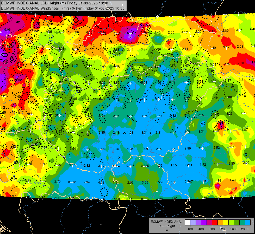
Task: Click the wind shear value 6.91
Action: click(215, 114)
